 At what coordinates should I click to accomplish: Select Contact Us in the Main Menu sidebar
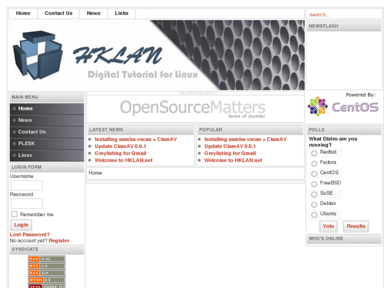[47, 132]
